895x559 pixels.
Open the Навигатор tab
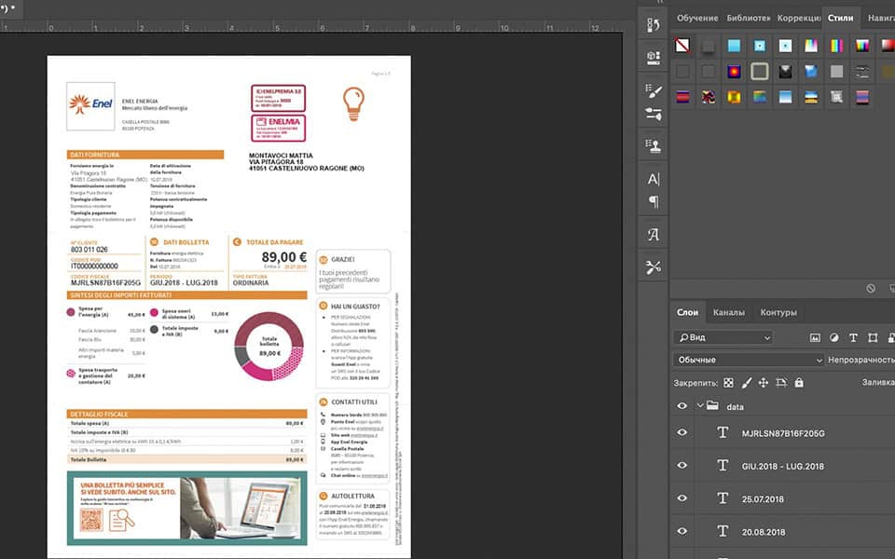pos(881,19)
